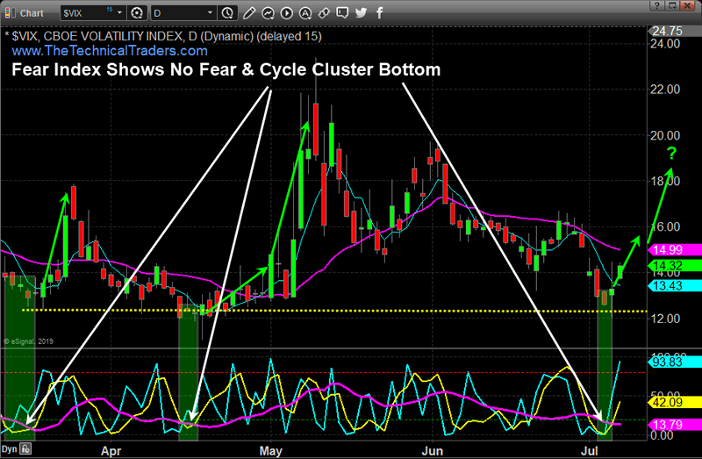This screenshot has height=459, width=702.
Task: Open symbol settings gear icon
Action: click(x=136, y=13)
